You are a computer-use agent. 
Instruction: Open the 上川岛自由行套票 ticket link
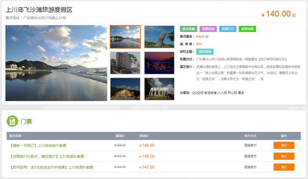(x=38, y=146)
